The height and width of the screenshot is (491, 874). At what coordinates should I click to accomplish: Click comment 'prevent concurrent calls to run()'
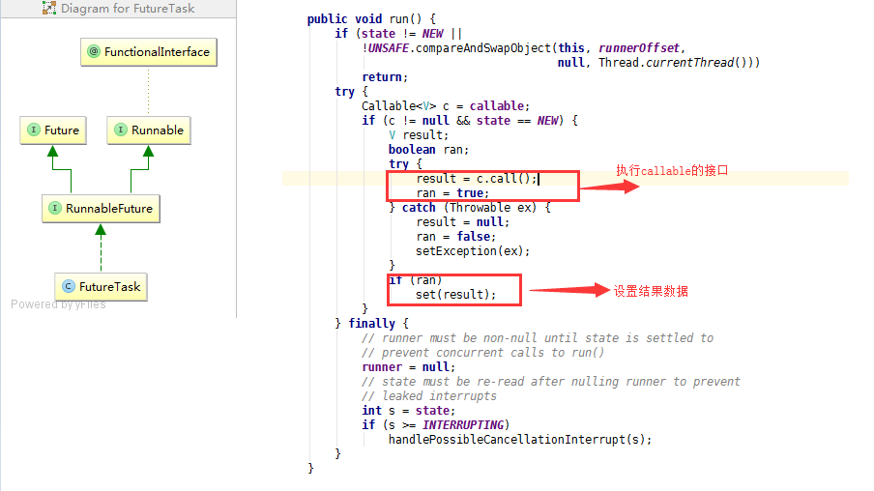coord(493,352)
